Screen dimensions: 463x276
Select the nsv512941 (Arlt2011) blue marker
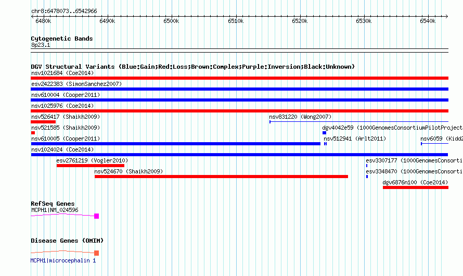(x=325, y=144)
